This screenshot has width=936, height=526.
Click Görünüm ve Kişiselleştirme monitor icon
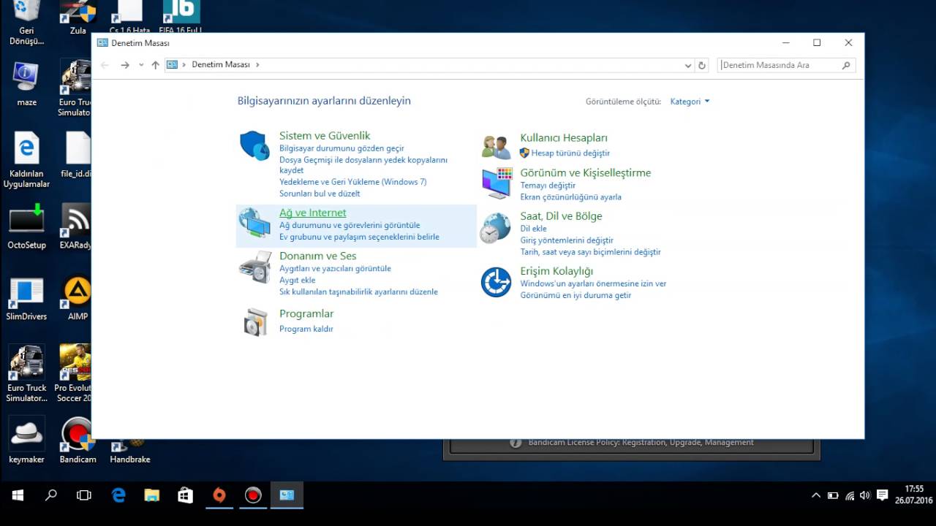[x=497, y=183]
